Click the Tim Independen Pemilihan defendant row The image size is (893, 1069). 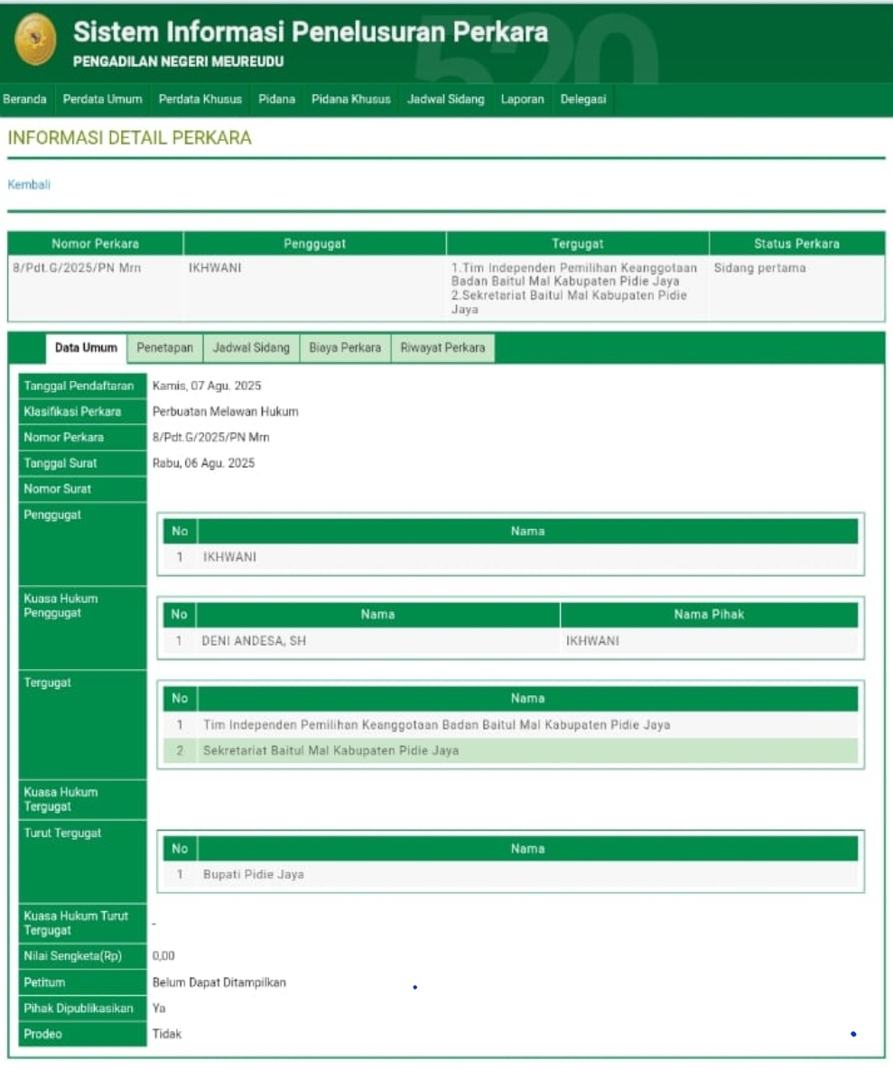pyautogui.click(x=510, y=725)
